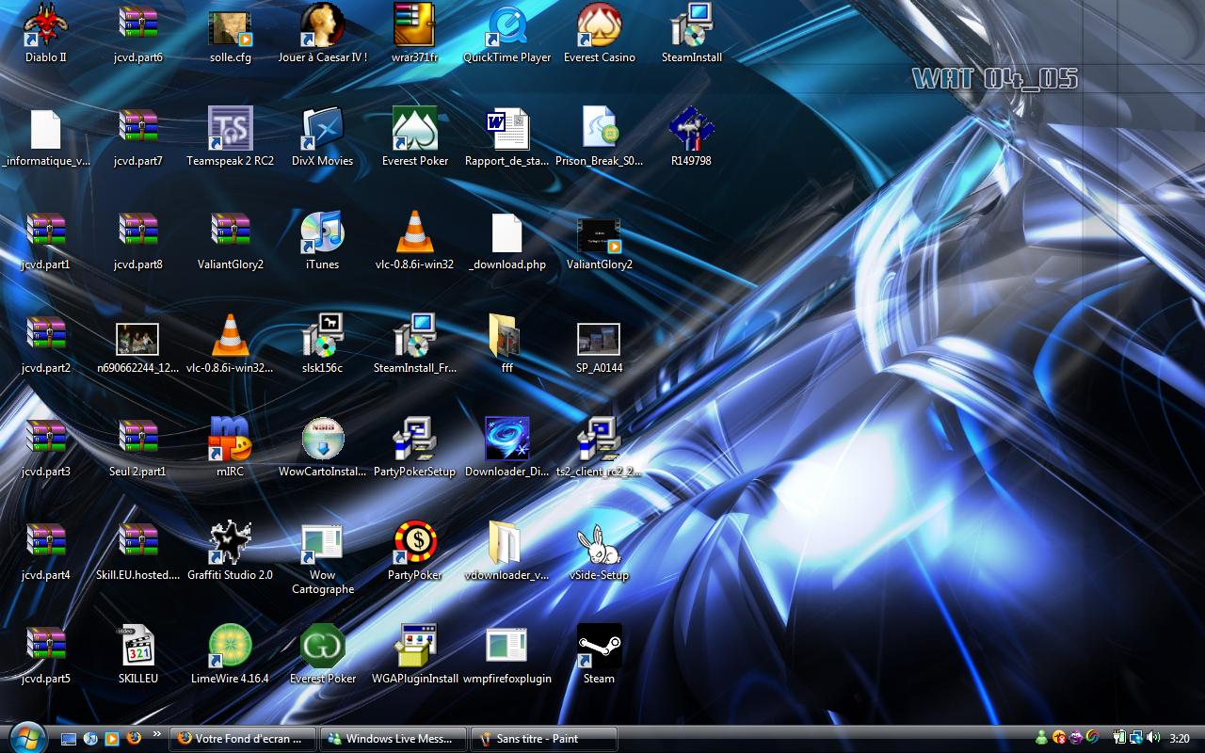The width and height of the screenshot is (1205, 753).
Task: Select the SteamInstall icon in top row
Action: [691, 25]
